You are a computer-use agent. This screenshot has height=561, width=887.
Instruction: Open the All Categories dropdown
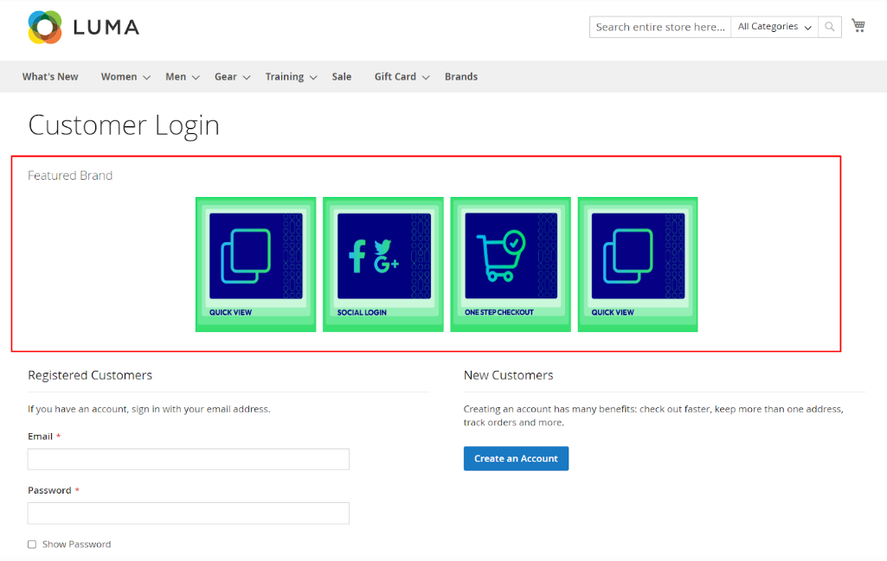pos(774,27)
